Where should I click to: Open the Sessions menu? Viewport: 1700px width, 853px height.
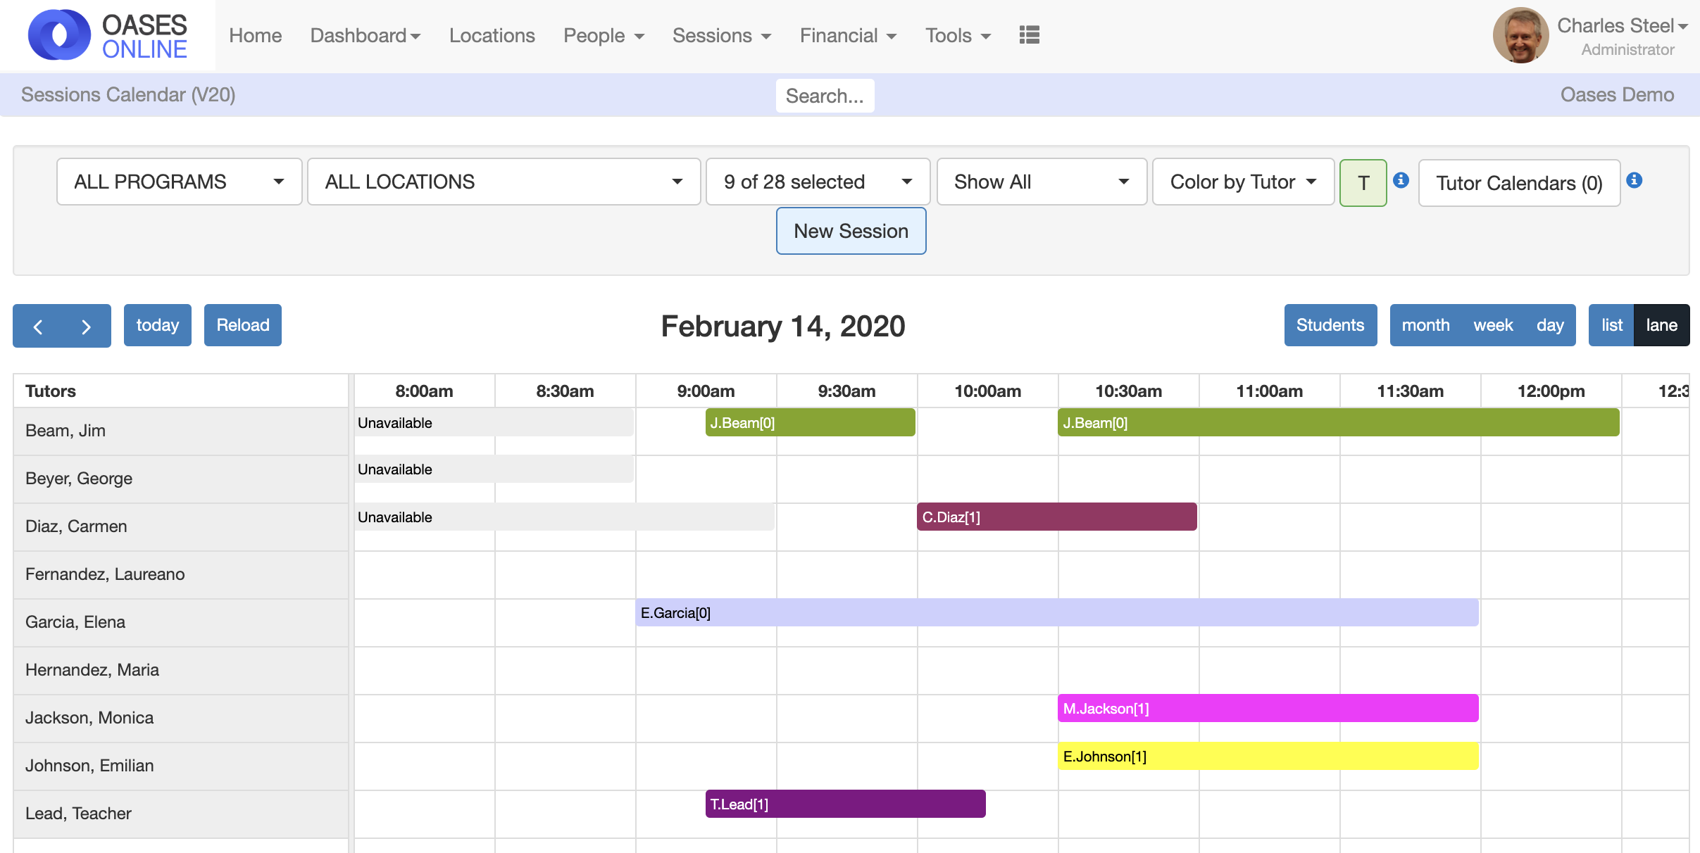point(722,35)
